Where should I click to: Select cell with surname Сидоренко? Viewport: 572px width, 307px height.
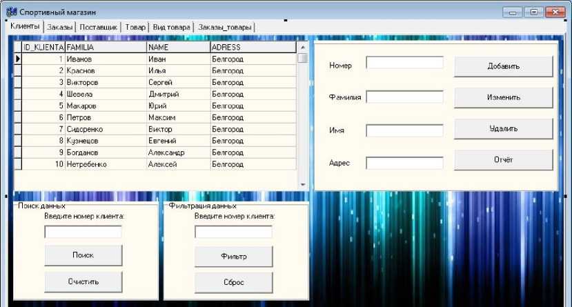[x=106, y=129]
